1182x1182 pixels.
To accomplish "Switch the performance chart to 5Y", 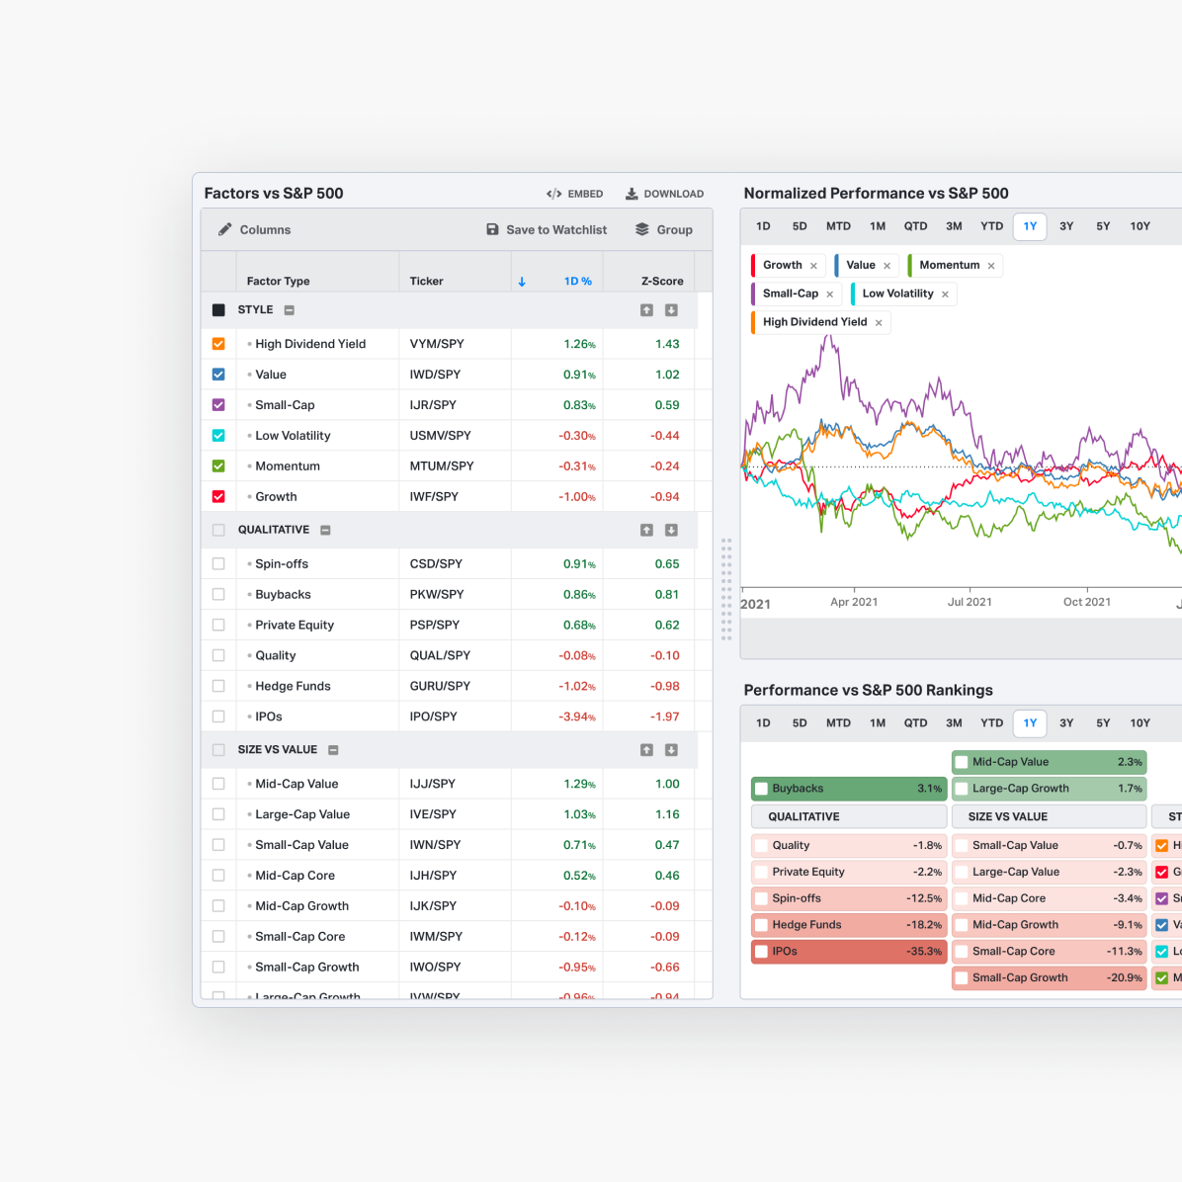I will (1103, 226).
